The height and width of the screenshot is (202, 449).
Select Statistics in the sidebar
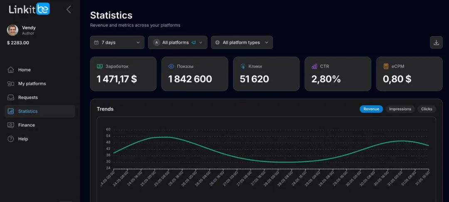[x=40, y=111]
